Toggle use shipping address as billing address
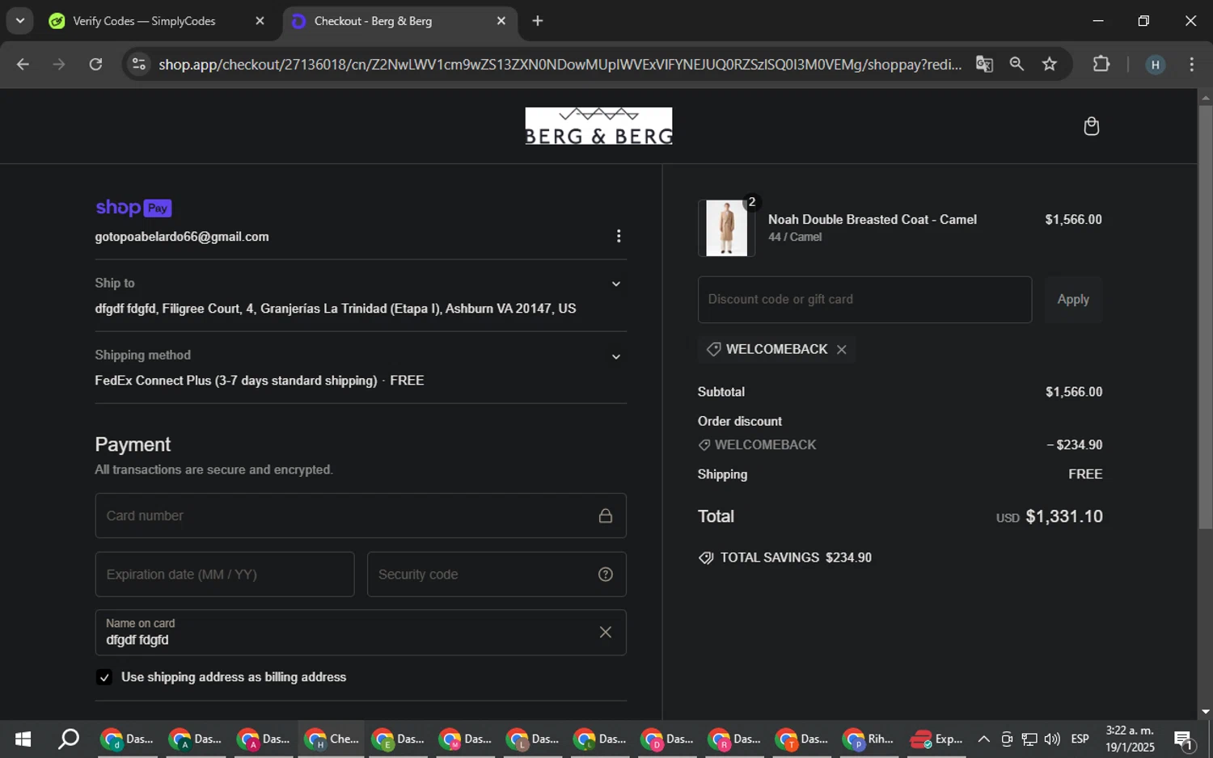 [x=104, y=677]
